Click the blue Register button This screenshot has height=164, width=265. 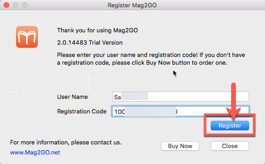(x=230, y=126)
